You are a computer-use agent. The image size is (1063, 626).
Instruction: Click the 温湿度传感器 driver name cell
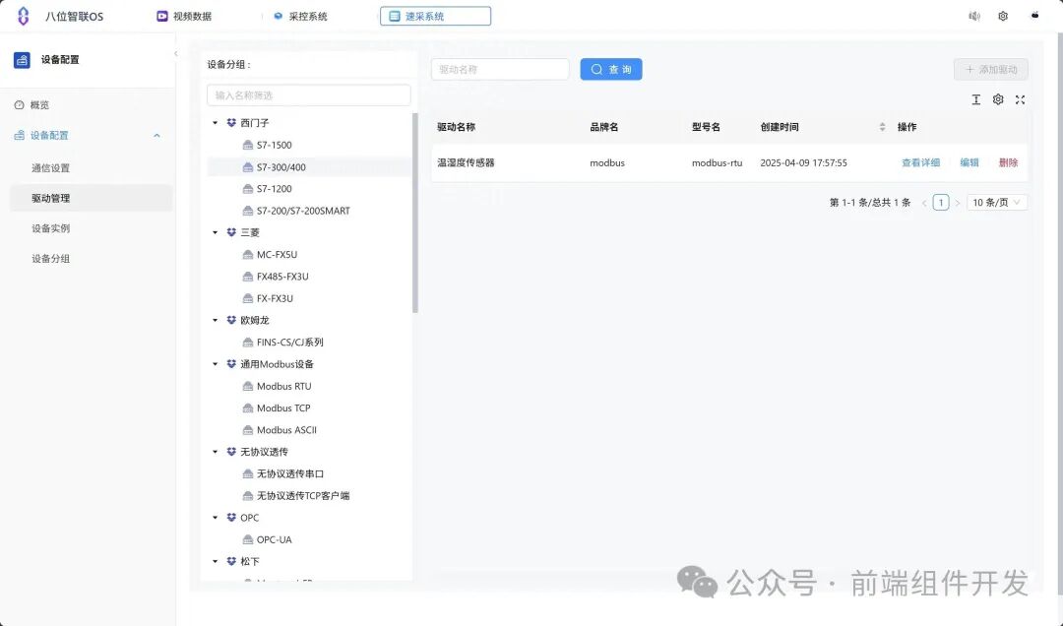[x=466, y=162]
